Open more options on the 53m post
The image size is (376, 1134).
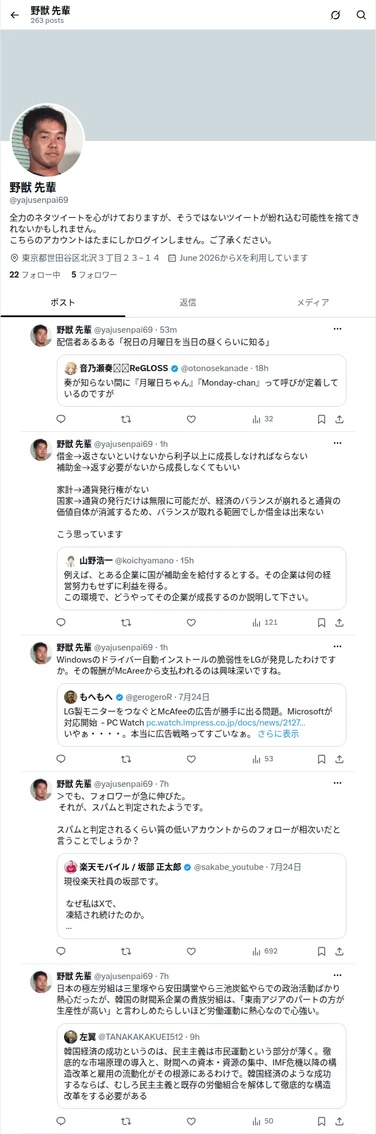click(x=338, y=329)
